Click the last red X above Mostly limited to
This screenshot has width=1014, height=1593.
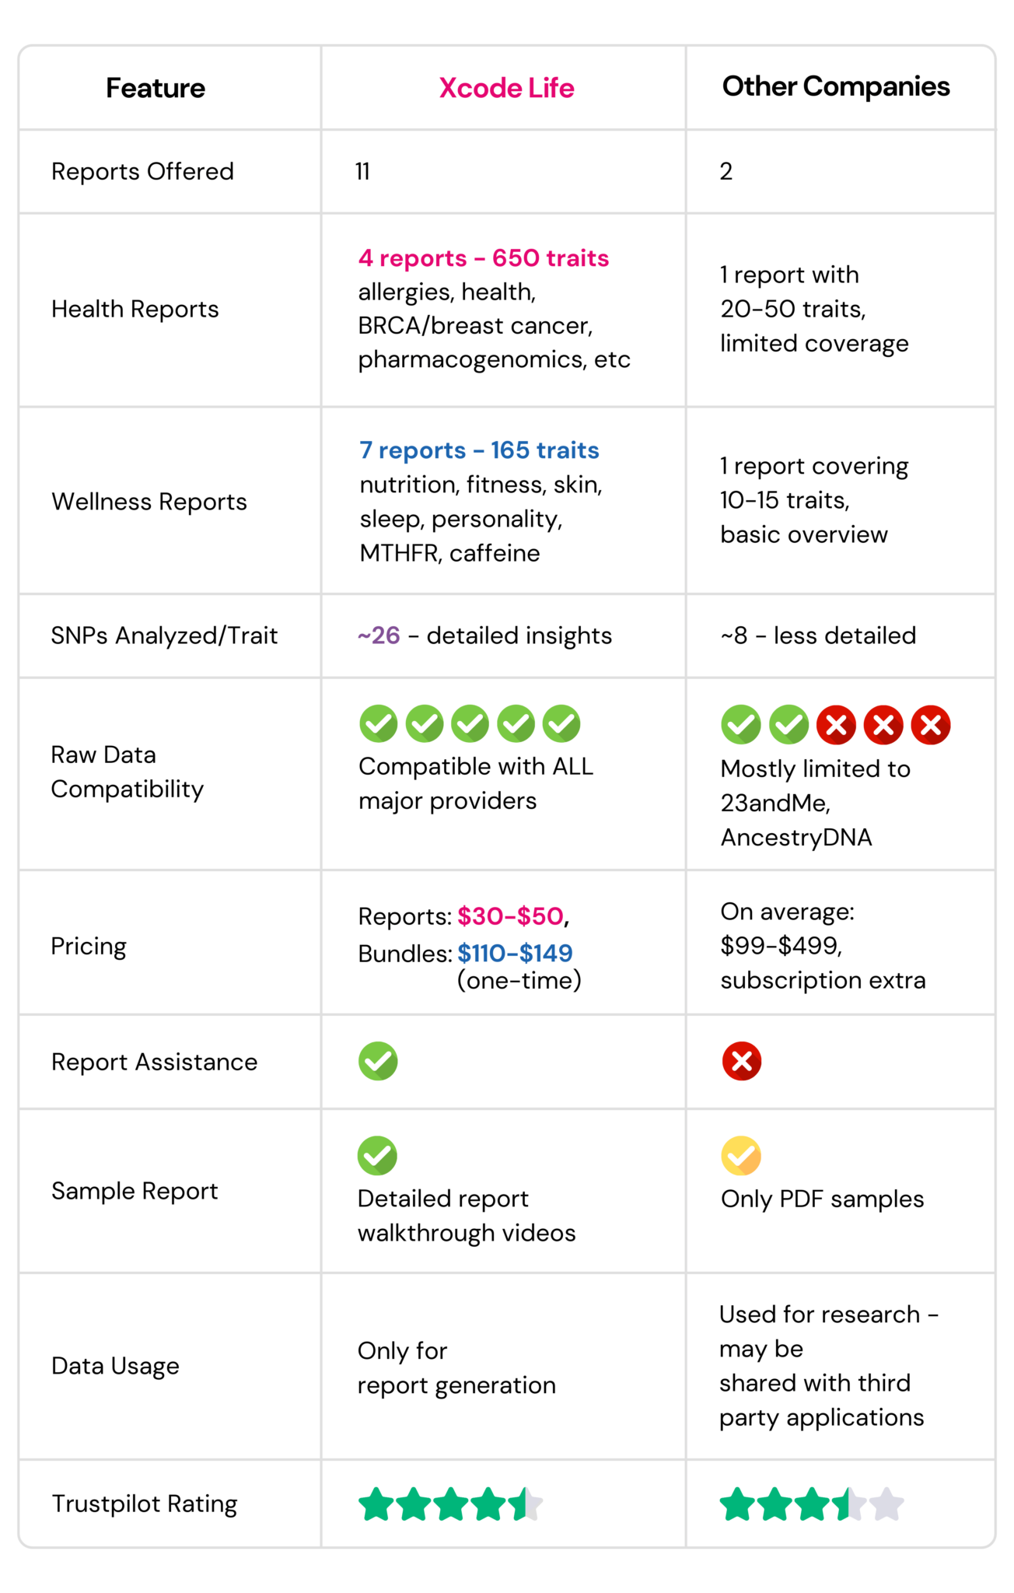[931, 725]
